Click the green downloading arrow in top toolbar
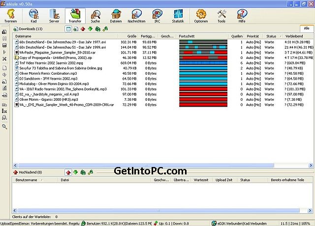 tap(90, 29)
